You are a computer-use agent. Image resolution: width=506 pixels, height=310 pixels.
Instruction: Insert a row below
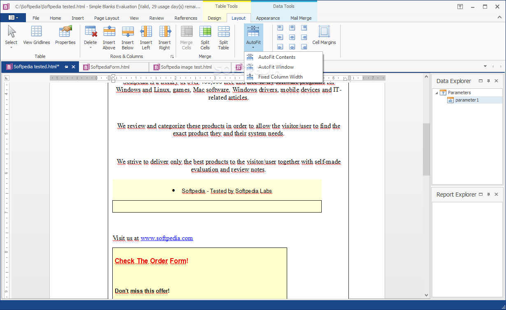(x=128, y=37)
